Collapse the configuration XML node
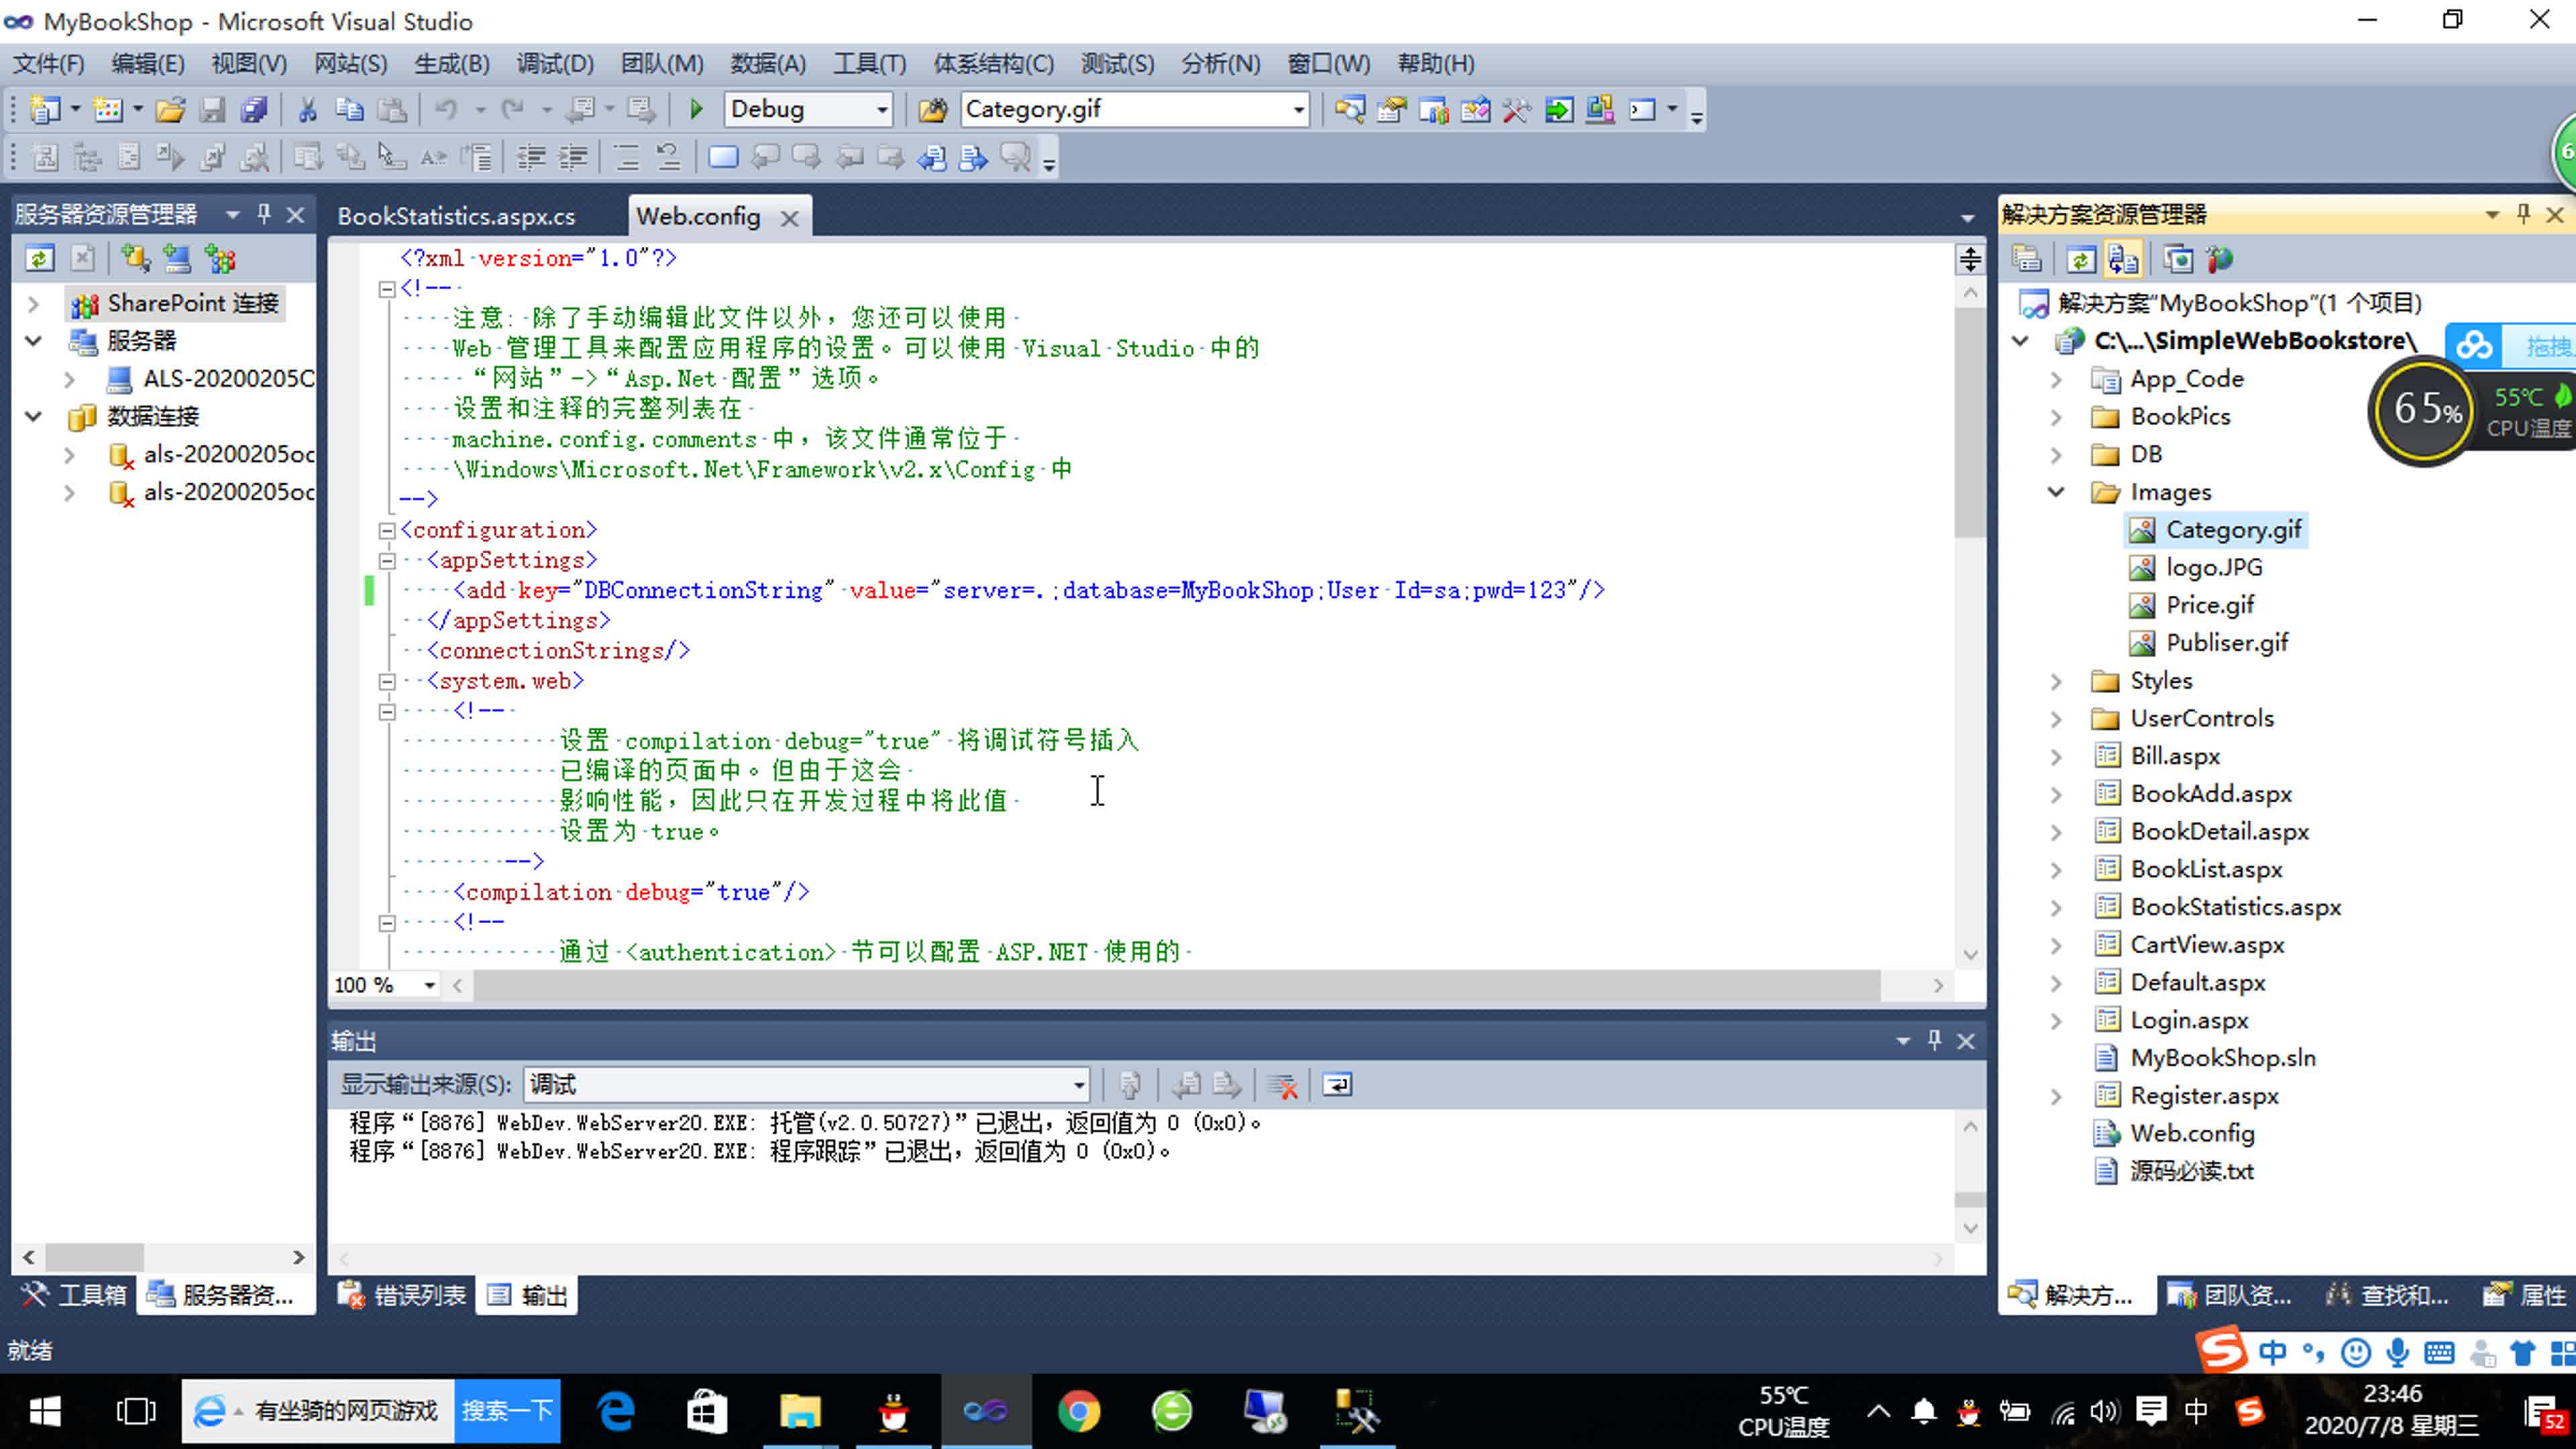Screen dimensions: 2576x1449 click(387, 530)
